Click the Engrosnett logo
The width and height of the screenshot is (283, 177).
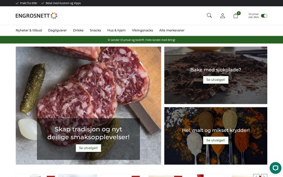point(36,16)
